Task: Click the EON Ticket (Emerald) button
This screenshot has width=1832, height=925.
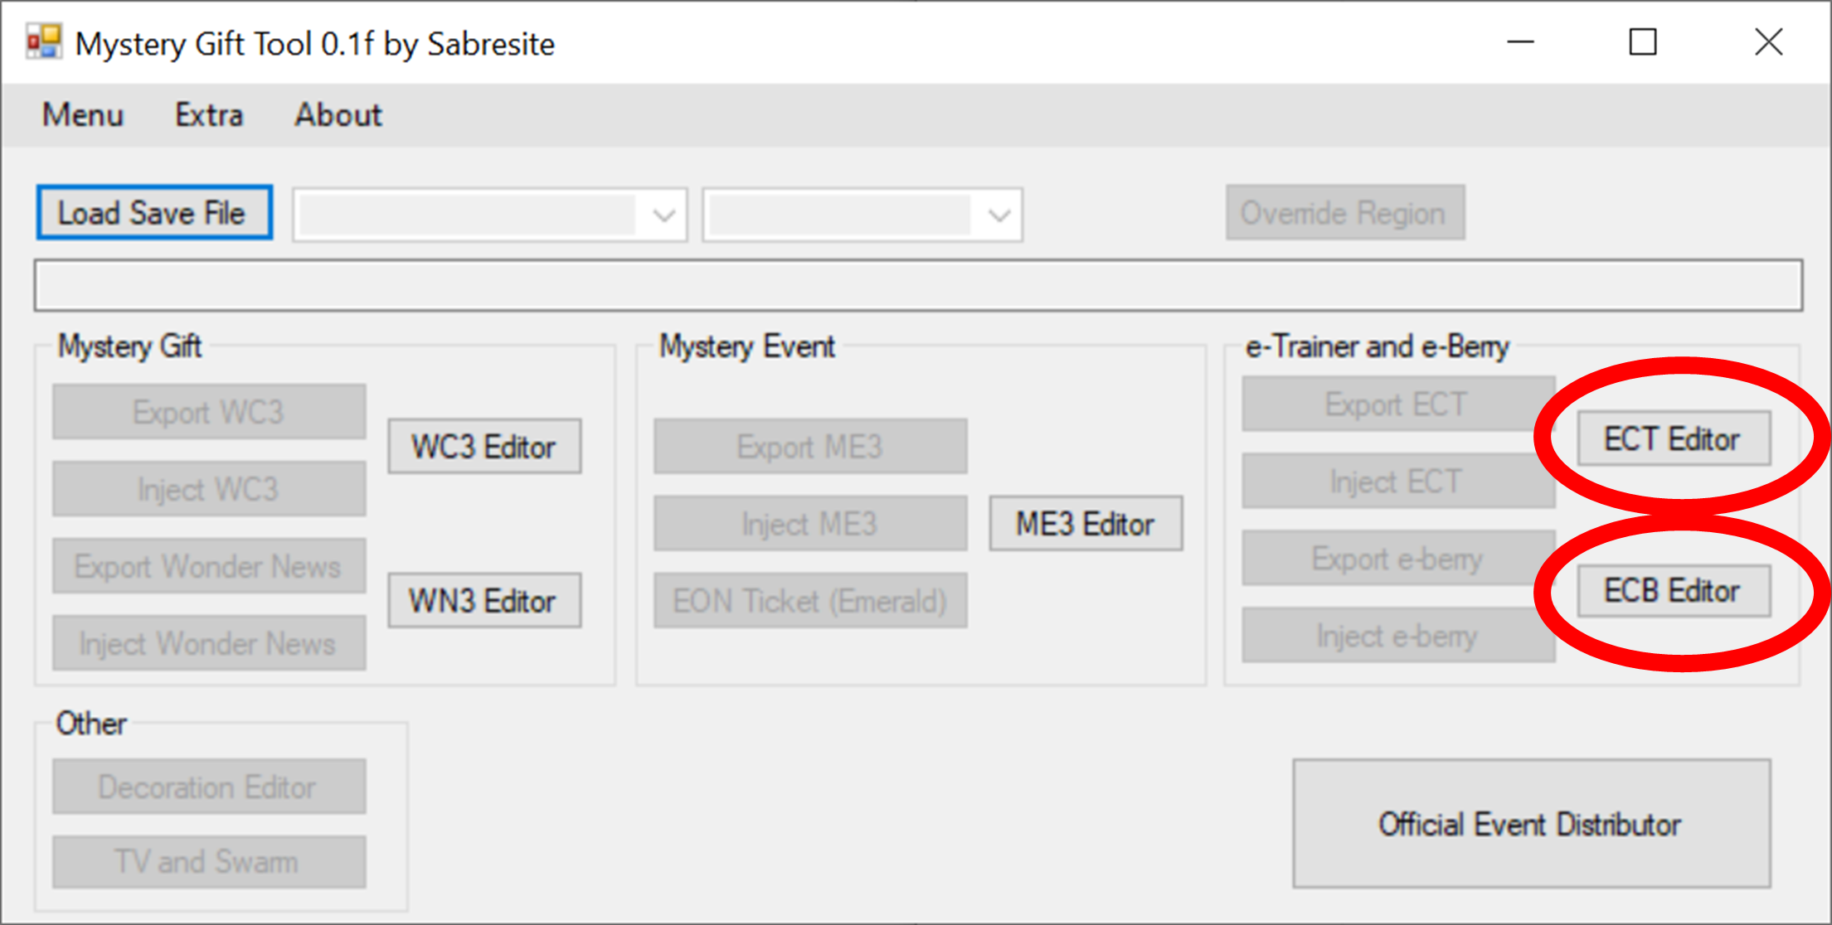Action: [x=810, y=601]
